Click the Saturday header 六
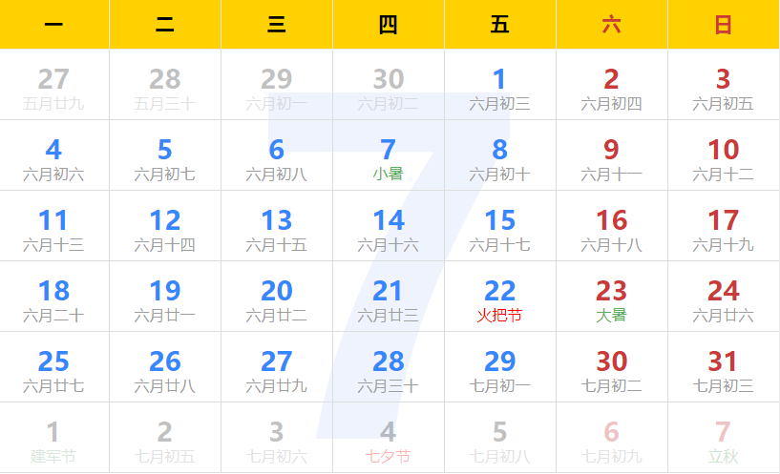Viewport: 780px width, 474px height. (x=612, y=25)
